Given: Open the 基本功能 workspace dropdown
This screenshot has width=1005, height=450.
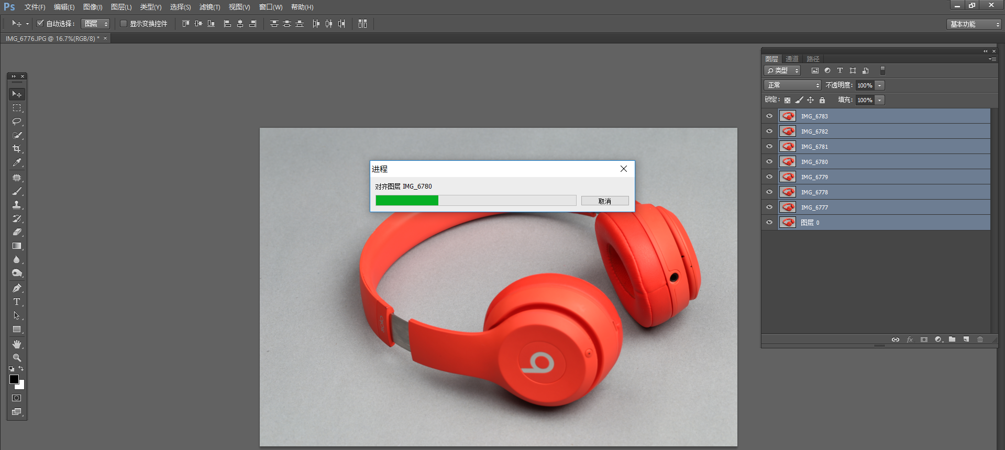Looking at the screenshot, I should pyautogui.click(x=974, y=24).
